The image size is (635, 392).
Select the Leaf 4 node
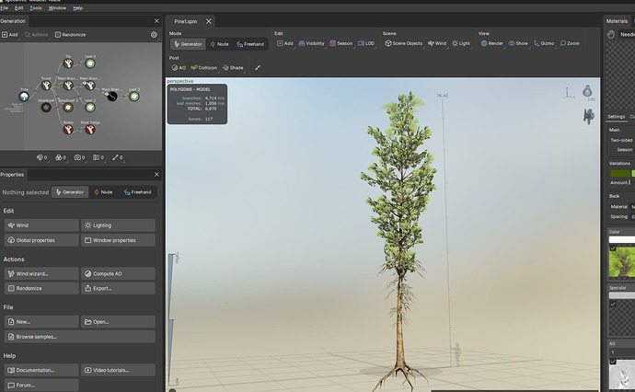(90, 63)
